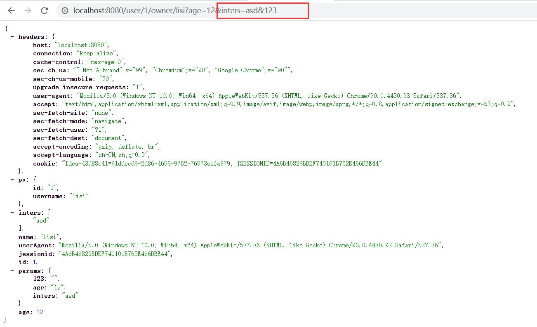Viewport: 537px width, 327px height.
Task: Click the params inters value "asd"
Action: click(70, 296)
